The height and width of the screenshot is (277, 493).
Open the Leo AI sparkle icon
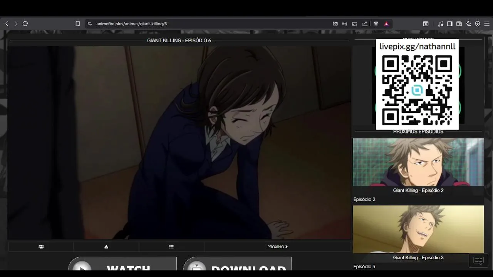pyautogui.click(x=468, y=24)
